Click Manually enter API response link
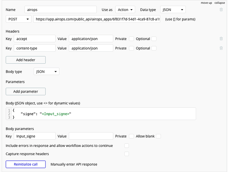This screenshot has height=172, width=228. pyautogui.click(x=74, y=164)
